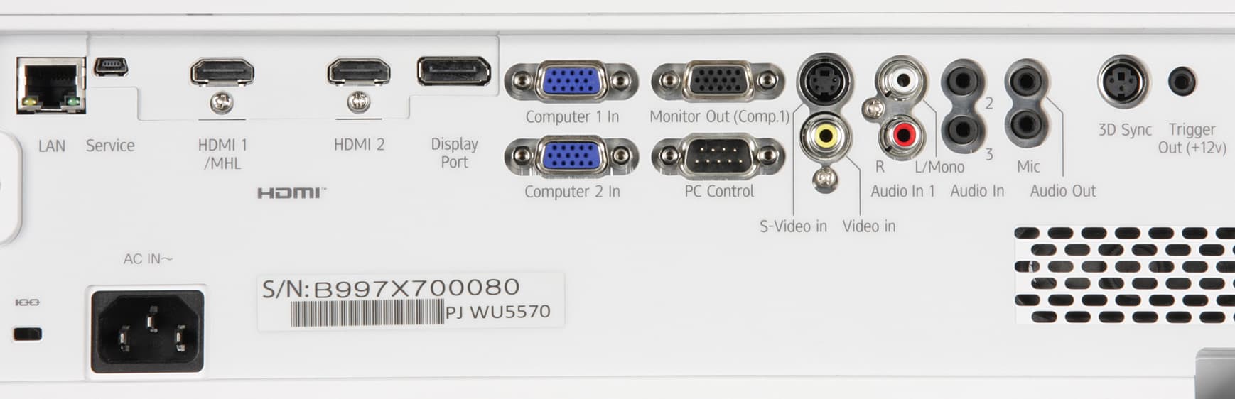1235x399 pixels.
Task: Click the HDMI 2 port
Action: coord(359,72)
